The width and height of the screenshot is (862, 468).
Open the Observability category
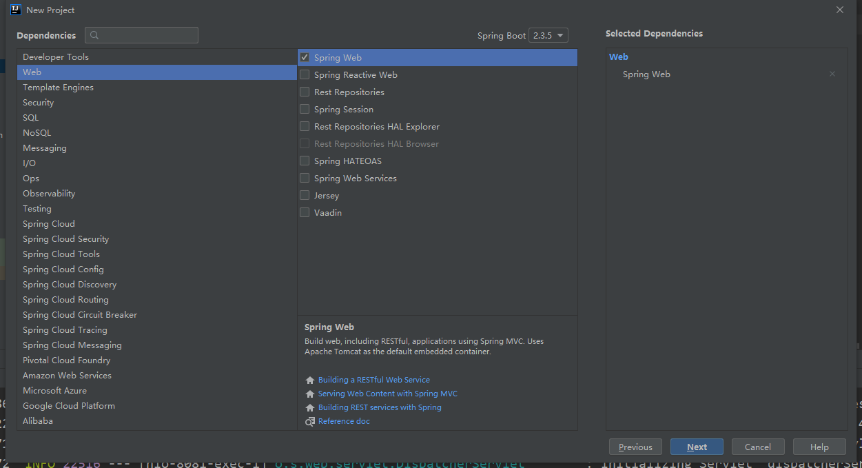coord(157,194)
